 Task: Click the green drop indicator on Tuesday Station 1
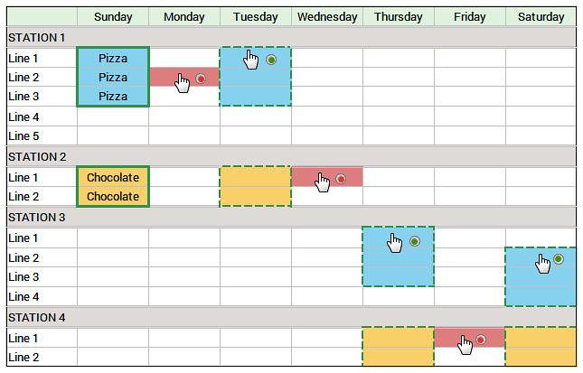click(271, 60)
